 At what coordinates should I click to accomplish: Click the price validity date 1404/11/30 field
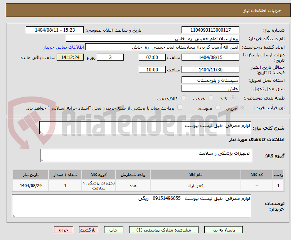[210, 70]
